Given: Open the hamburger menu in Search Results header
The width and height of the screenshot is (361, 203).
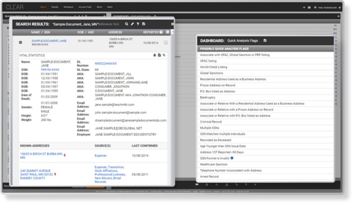Looking at the screenshot, I should pos(173,24).
